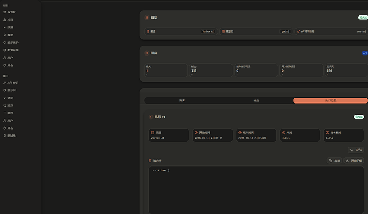Click end time 2026-06-13 23:35:08
The height and width of the screenshot is (214, 368).
252,138
